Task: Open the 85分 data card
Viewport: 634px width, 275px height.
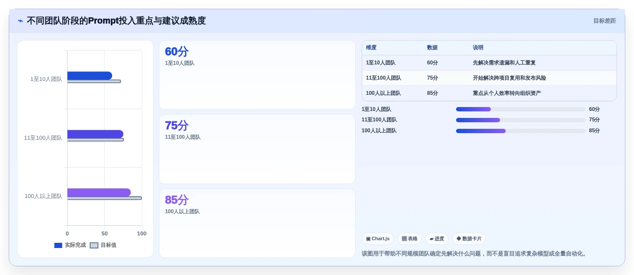Action: pos(257,223)
